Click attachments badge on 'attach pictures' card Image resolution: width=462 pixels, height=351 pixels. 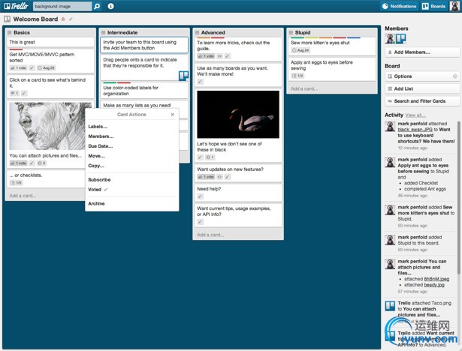(x=41, y=163)
